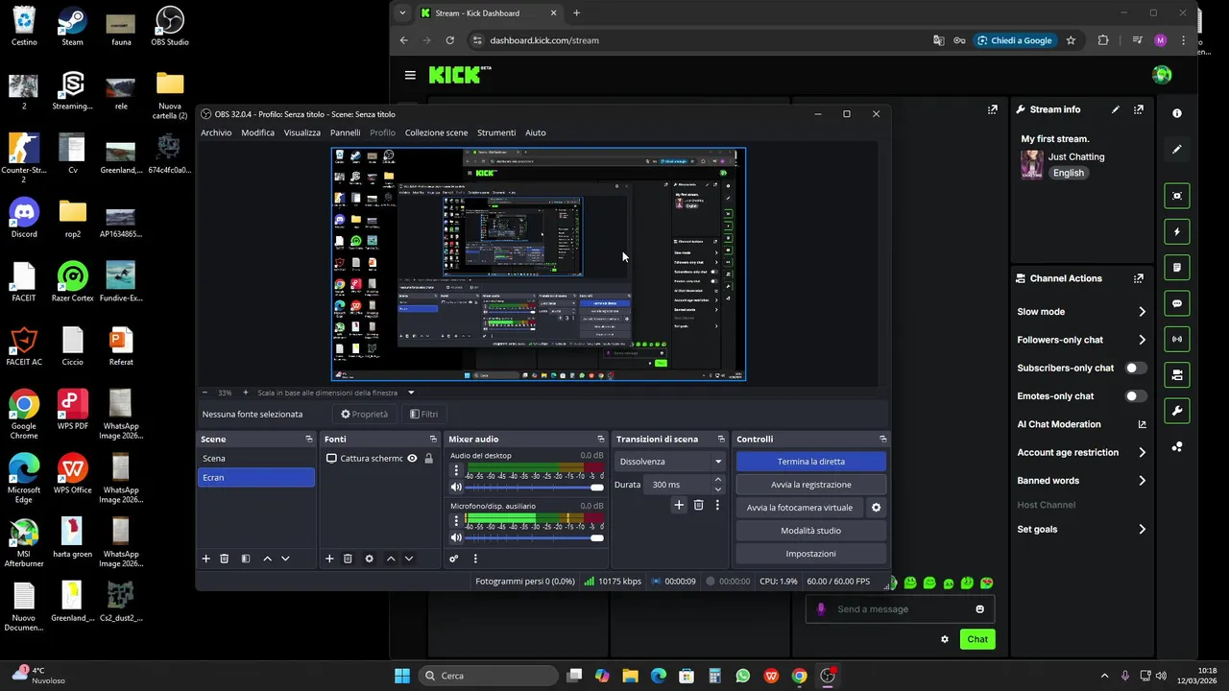Click the broadcast signal icon in the Kick sidebar
The height and width of the screenshot is (691, 1229).
(1177, 339)
